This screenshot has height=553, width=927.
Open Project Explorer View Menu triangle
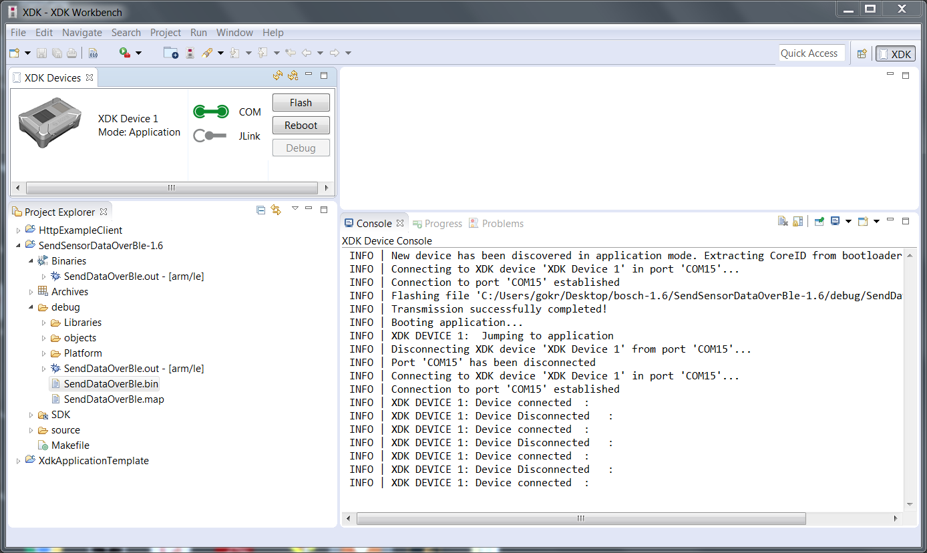click(x=295, y=208)
